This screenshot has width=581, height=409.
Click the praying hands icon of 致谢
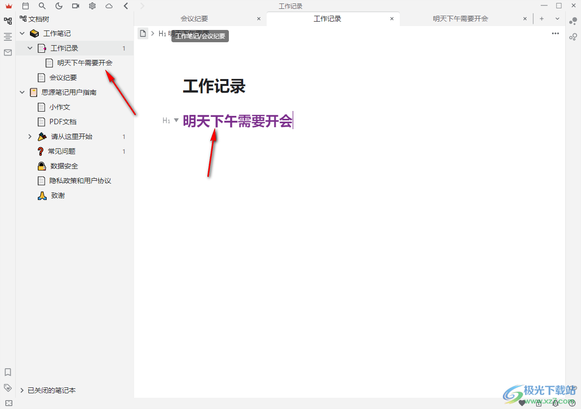tap(42, 195)
